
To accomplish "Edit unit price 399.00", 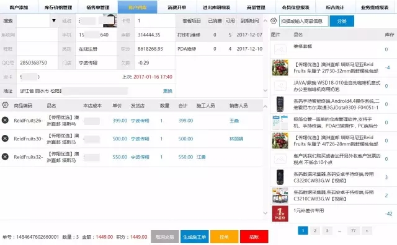I will pos(120,121).
